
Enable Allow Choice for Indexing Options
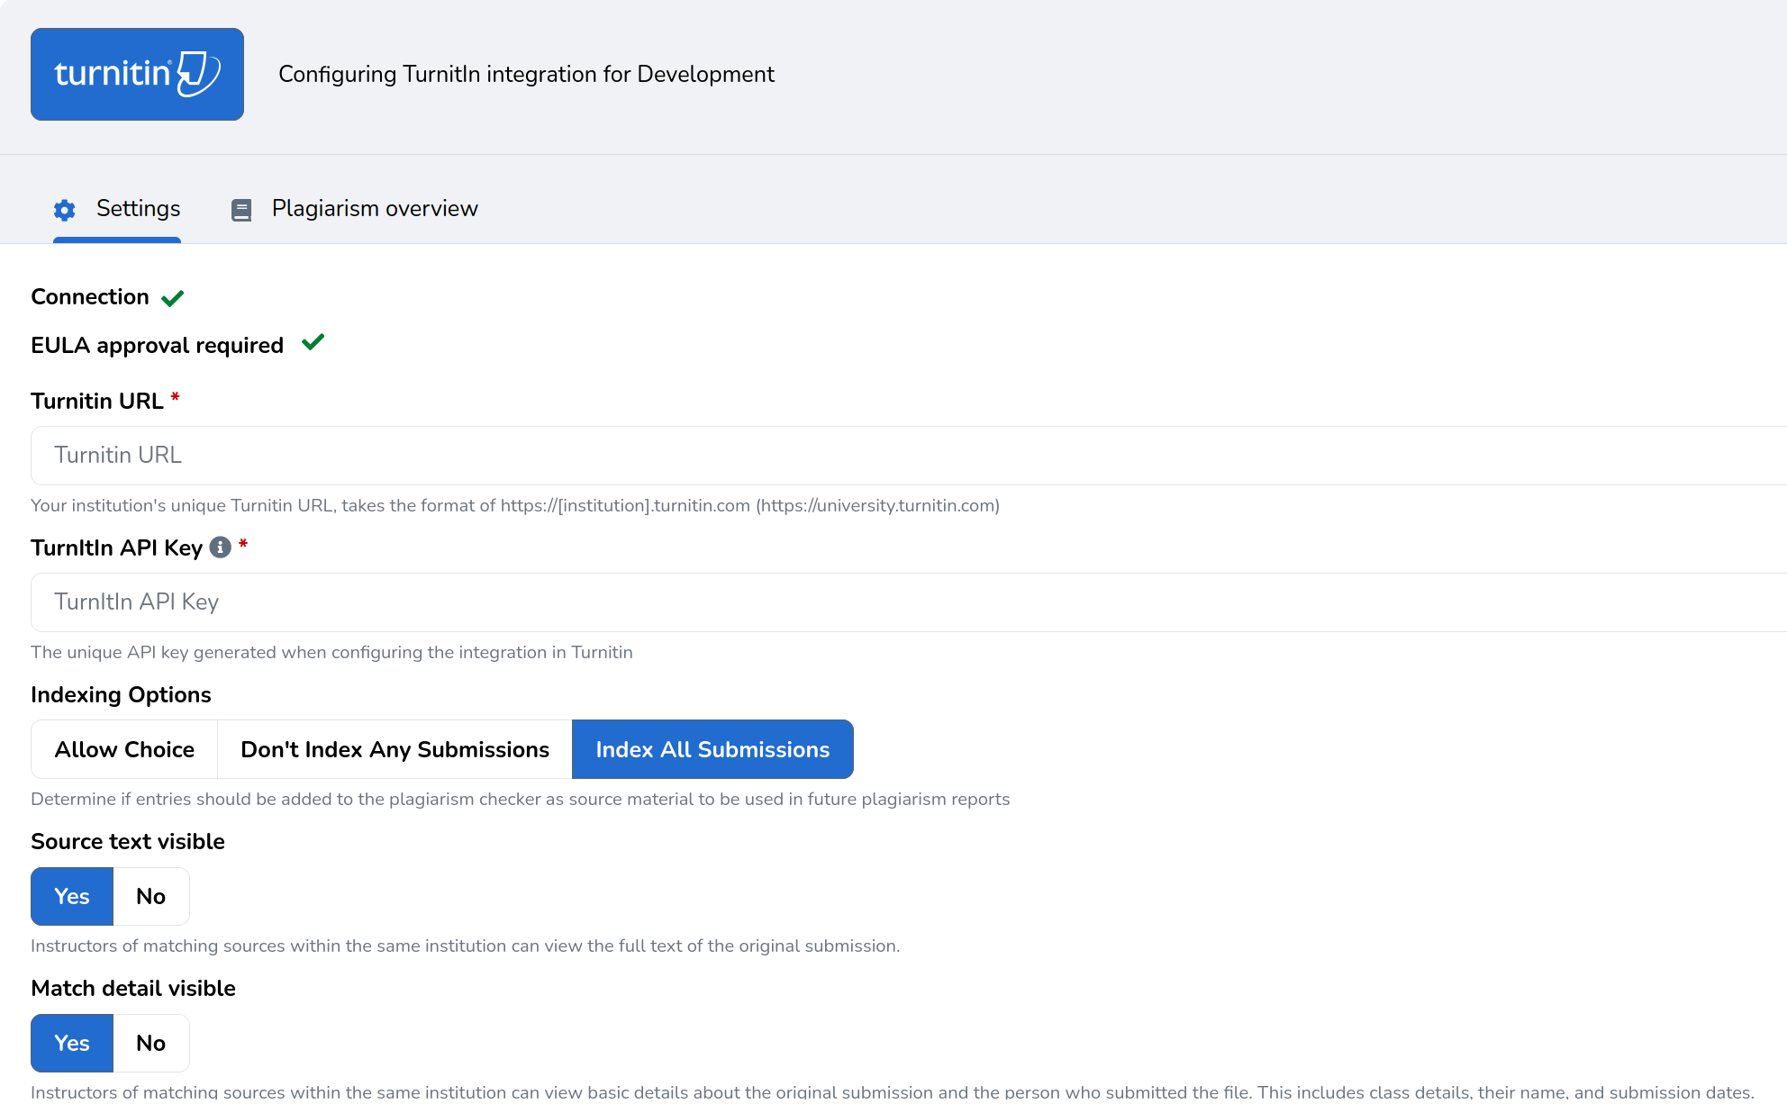coord(123,749)
